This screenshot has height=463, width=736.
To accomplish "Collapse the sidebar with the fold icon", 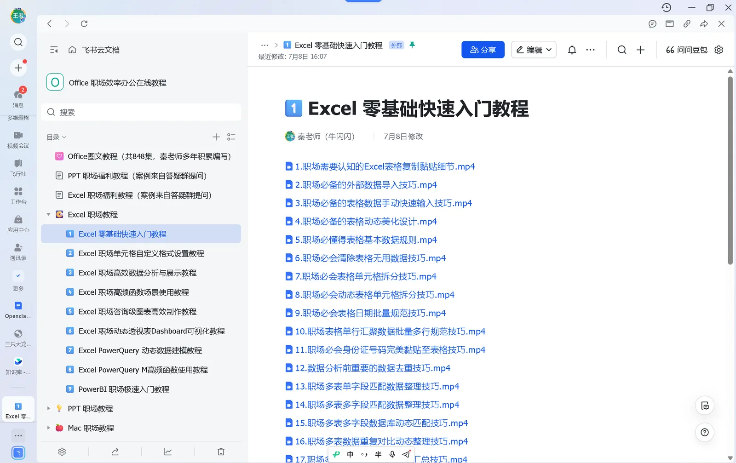I will click(54, 50).
